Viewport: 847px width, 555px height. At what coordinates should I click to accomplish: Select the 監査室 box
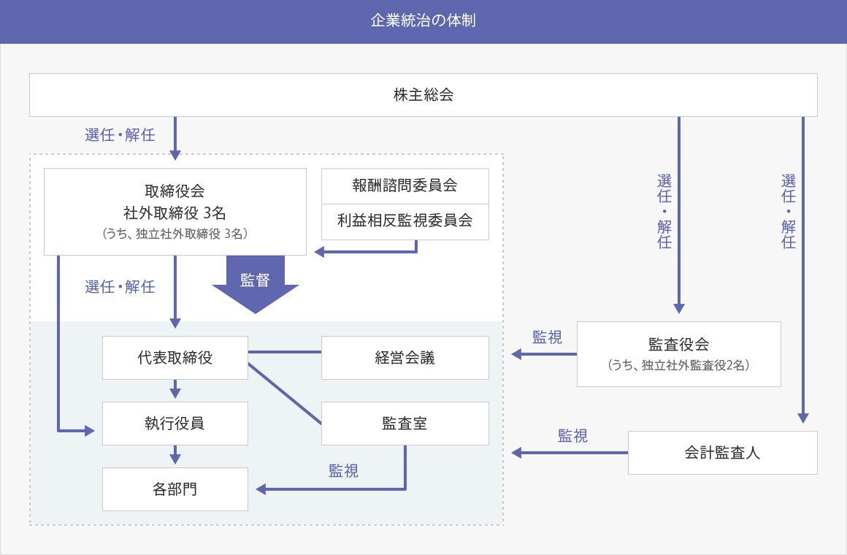coord(405,424)
